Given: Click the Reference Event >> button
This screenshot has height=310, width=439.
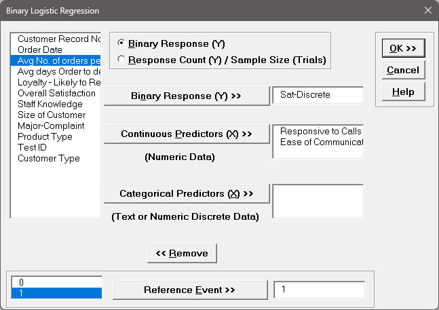Looking at the screenshot, I should 189,290.
